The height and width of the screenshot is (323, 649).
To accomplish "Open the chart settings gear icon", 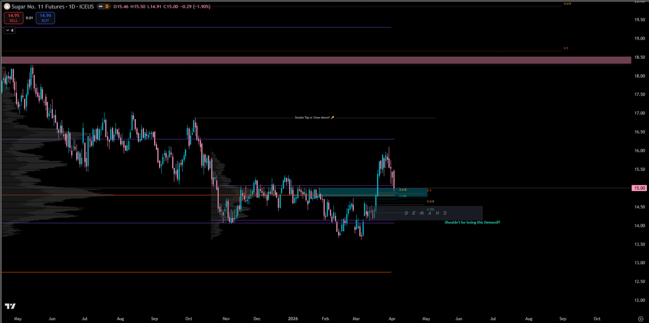I will point(640,319).
